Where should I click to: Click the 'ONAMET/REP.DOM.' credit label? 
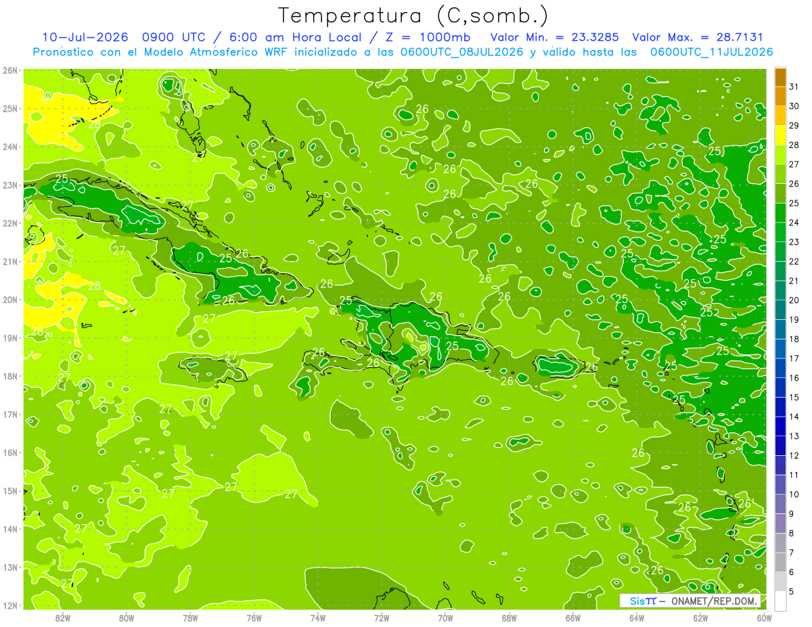coord(716,601)
